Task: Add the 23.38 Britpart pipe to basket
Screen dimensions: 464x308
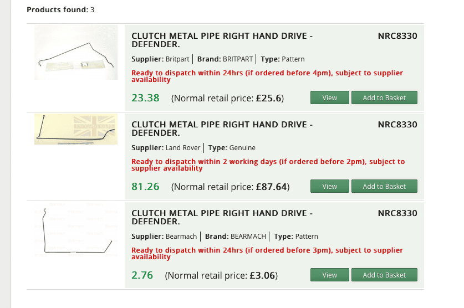Action: pos(384,97)
